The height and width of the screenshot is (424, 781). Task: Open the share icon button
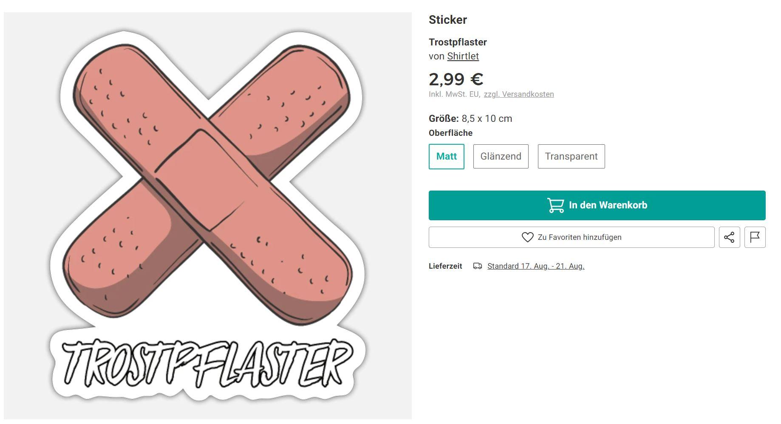(x=729, y=237)
